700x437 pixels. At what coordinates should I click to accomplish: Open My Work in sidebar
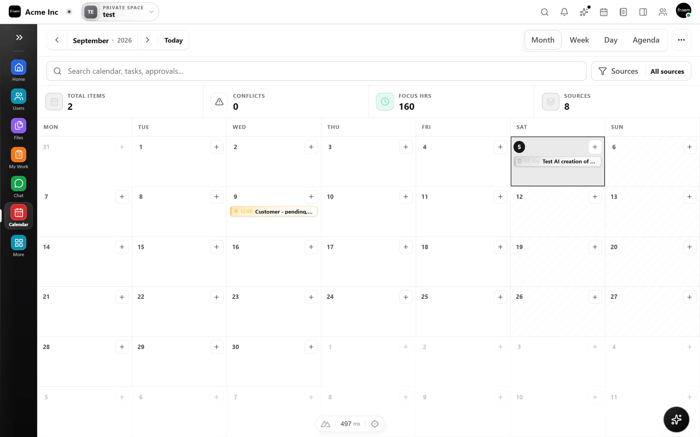[19, 158]
